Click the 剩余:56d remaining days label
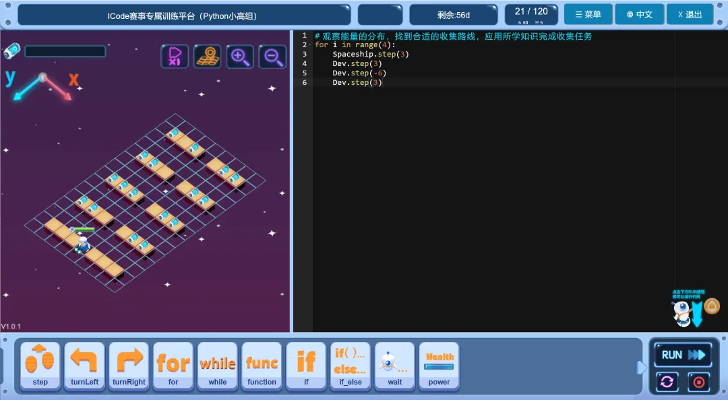This screenshot has height=400, width=728. [454, 15]
